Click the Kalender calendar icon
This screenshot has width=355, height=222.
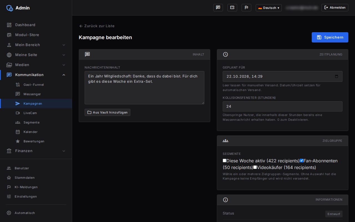point(18,132)
